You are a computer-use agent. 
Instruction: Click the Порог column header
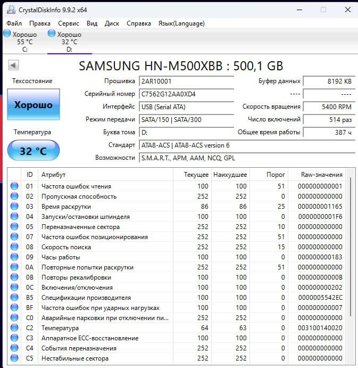[269, 175]
